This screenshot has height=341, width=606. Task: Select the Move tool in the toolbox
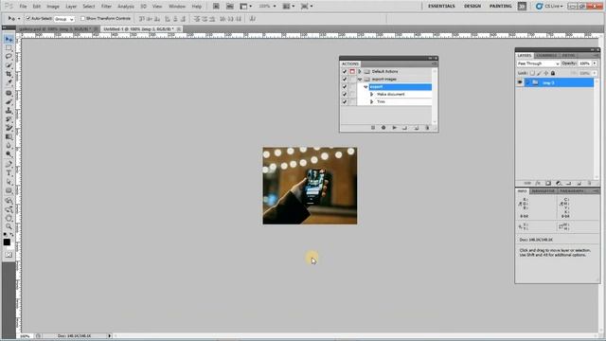click(x=9, y=39)
